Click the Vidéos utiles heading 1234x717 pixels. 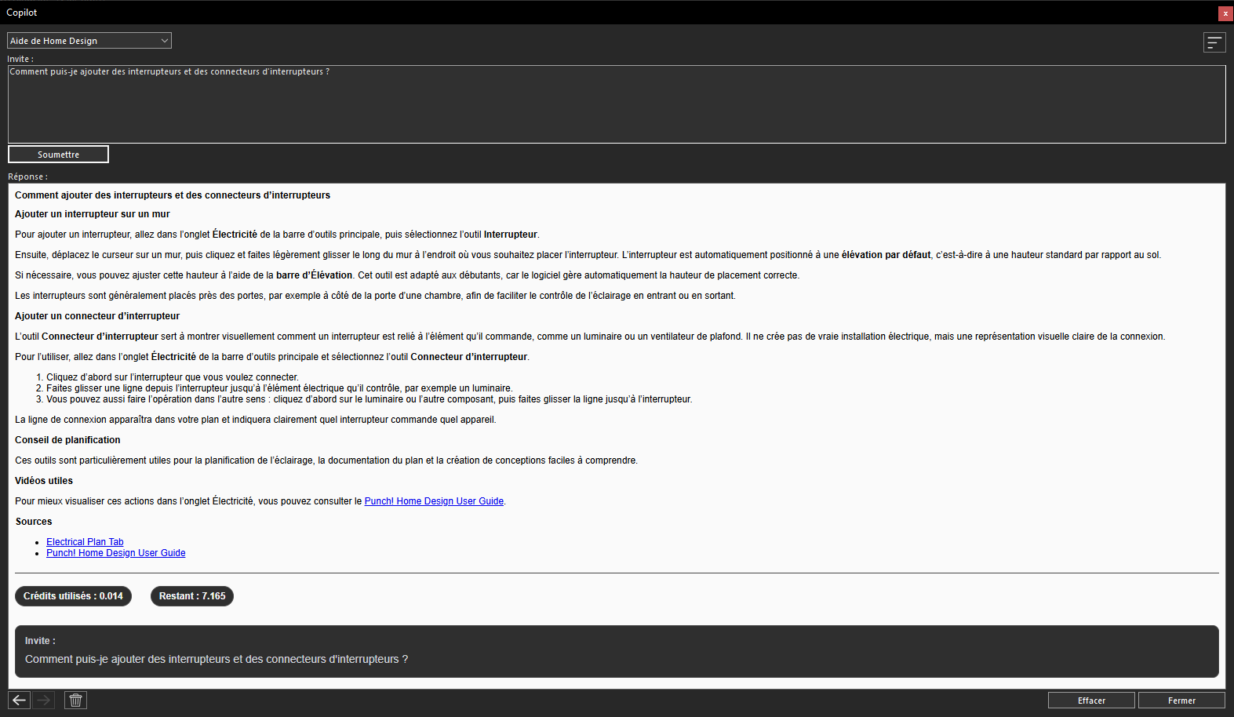[x=44, y=481]
